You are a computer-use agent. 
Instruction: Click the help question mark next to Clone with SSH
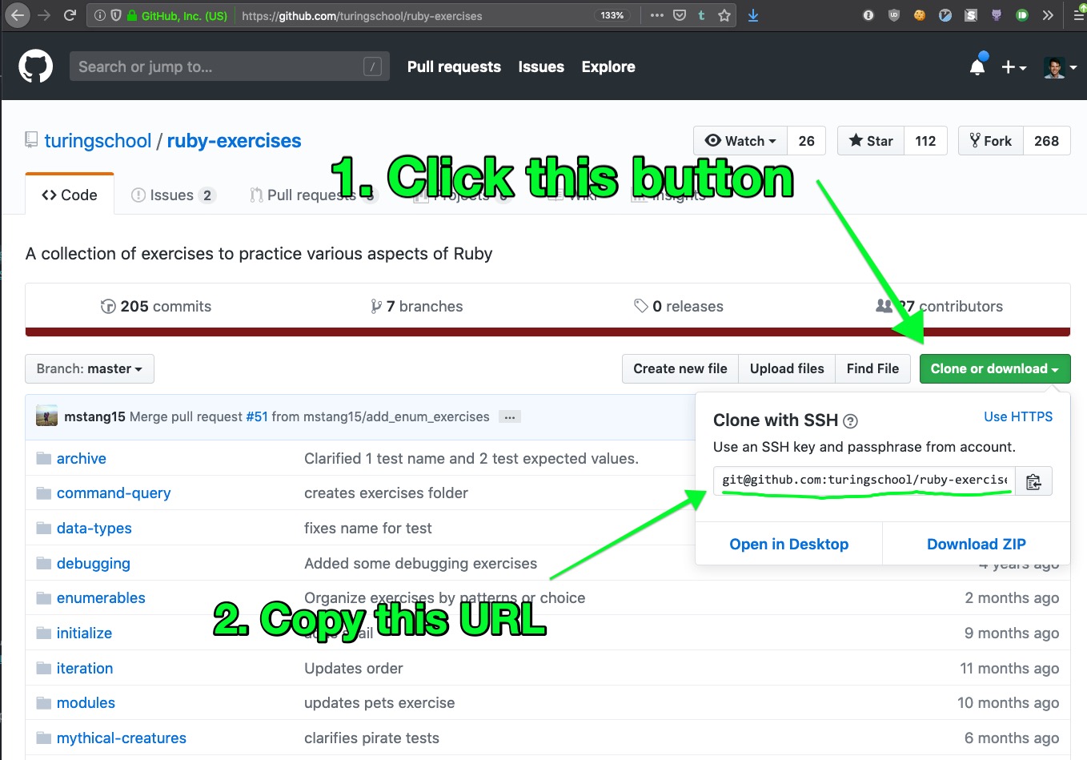851,421
